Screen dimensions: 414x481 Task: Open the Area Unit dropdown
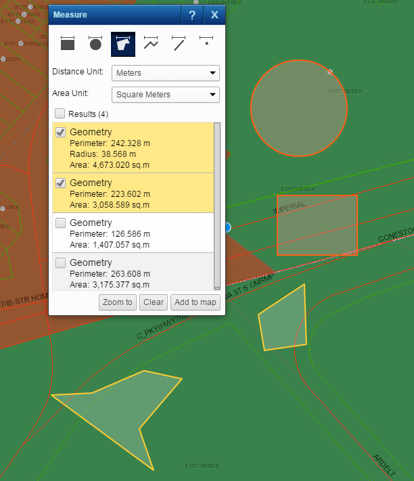(x=166, y=95)
